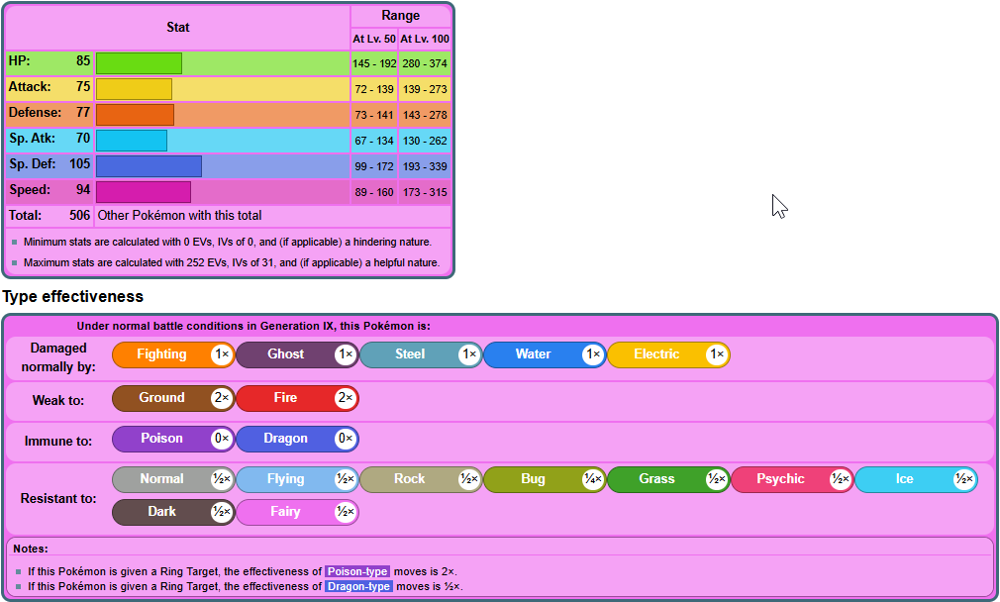
Task: Select the Poison immunity badge
Action: 173,439
